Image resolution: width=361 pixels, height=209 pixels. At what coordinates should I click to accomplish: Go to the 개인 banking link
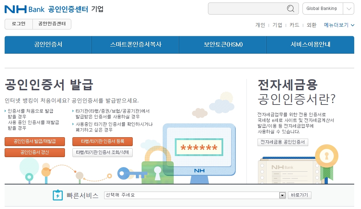point(260,25)
